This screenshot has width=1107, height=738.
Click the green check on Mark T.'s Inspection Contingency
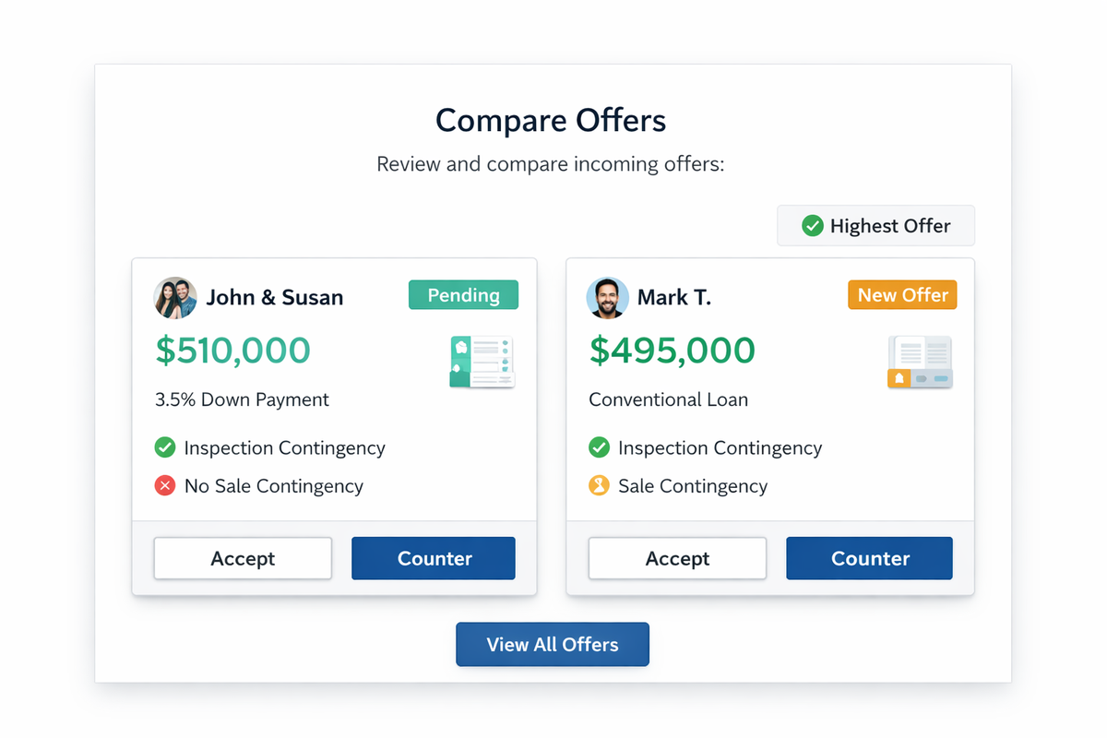[x=600, y=447]
